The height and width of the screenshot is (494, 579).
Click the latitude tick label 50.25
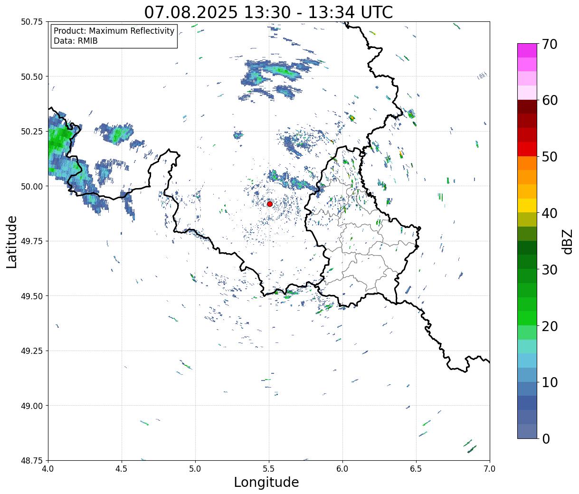click(x=32, y=132)
